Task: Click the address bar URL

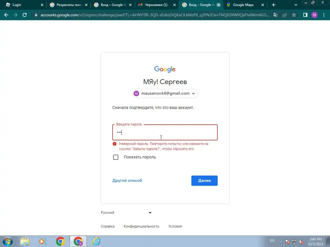Action: [155, 15]
